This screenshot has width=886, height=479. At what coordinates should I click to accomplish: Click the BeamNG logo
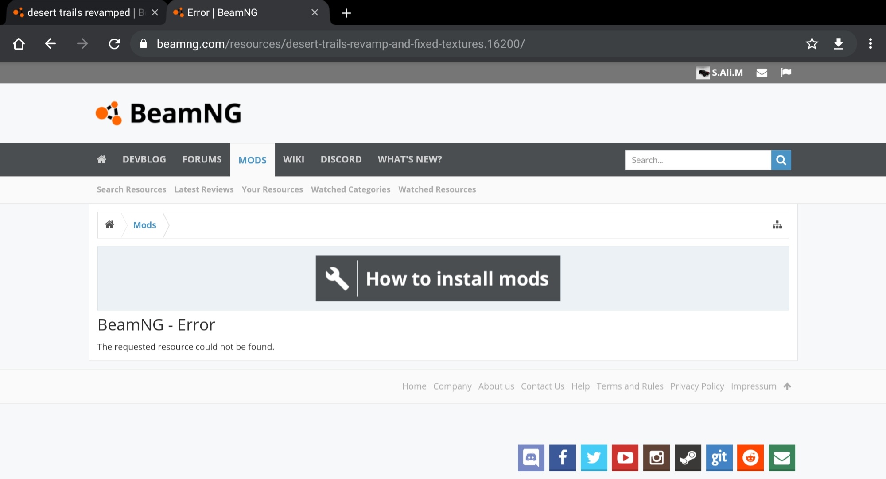(x=168, y=113)
